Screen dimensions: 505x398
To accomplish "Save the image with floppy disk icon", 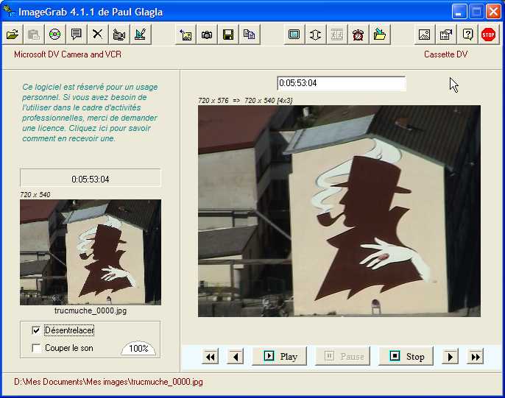I will 228,34.
